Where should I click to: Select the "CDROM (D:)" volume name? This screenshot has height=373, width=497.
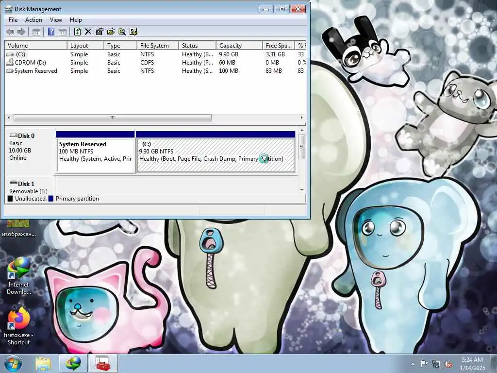pos(30,63)
